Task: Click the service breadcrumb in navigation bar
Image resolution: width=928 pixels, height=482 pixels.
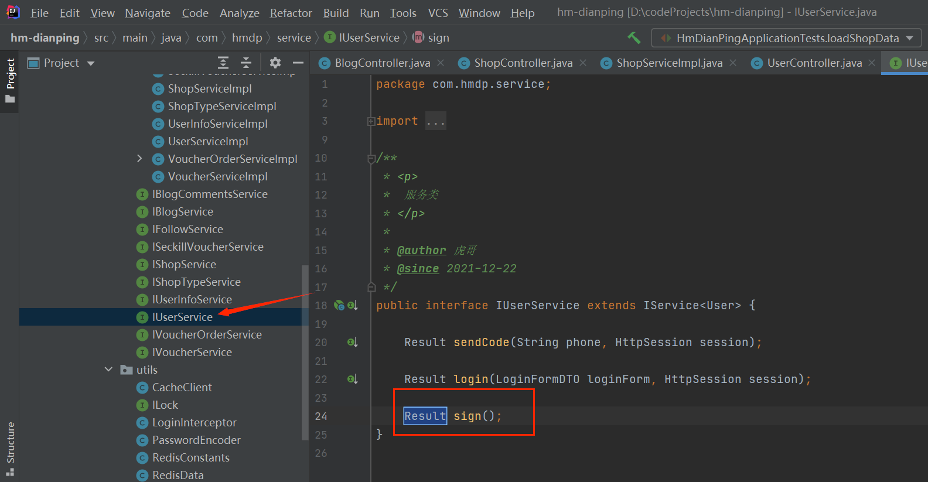Action: coord(294,38)
